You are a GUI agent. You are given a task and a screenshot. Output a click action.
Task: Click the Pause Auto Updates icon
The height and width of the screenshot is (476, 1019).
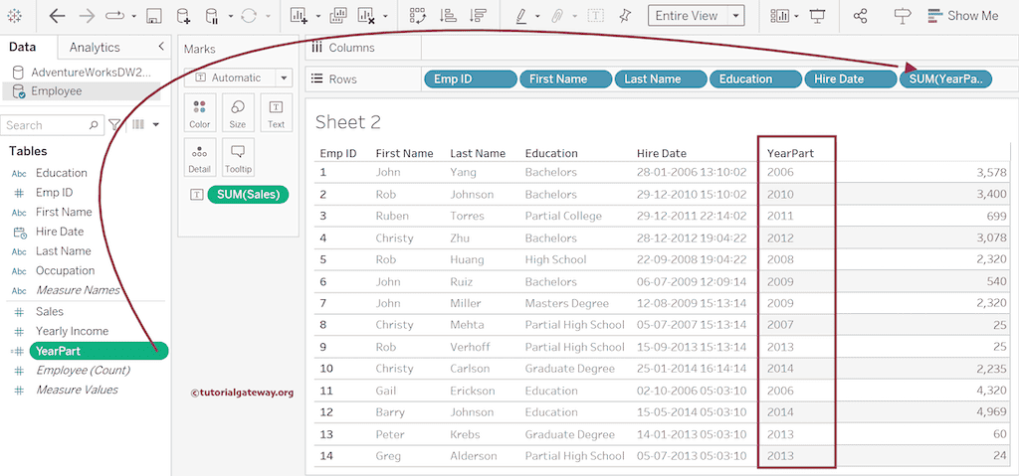pyautogui.click(x=212, y=16)
